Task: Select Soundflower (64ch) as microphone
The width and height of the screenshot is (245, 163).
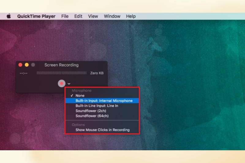Action: (x=102, y=116)
